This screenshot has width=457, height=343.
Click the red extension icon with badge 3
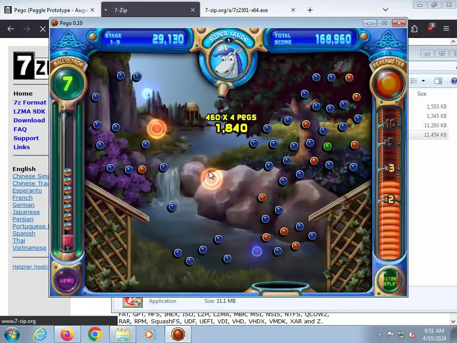coord(430,28)
